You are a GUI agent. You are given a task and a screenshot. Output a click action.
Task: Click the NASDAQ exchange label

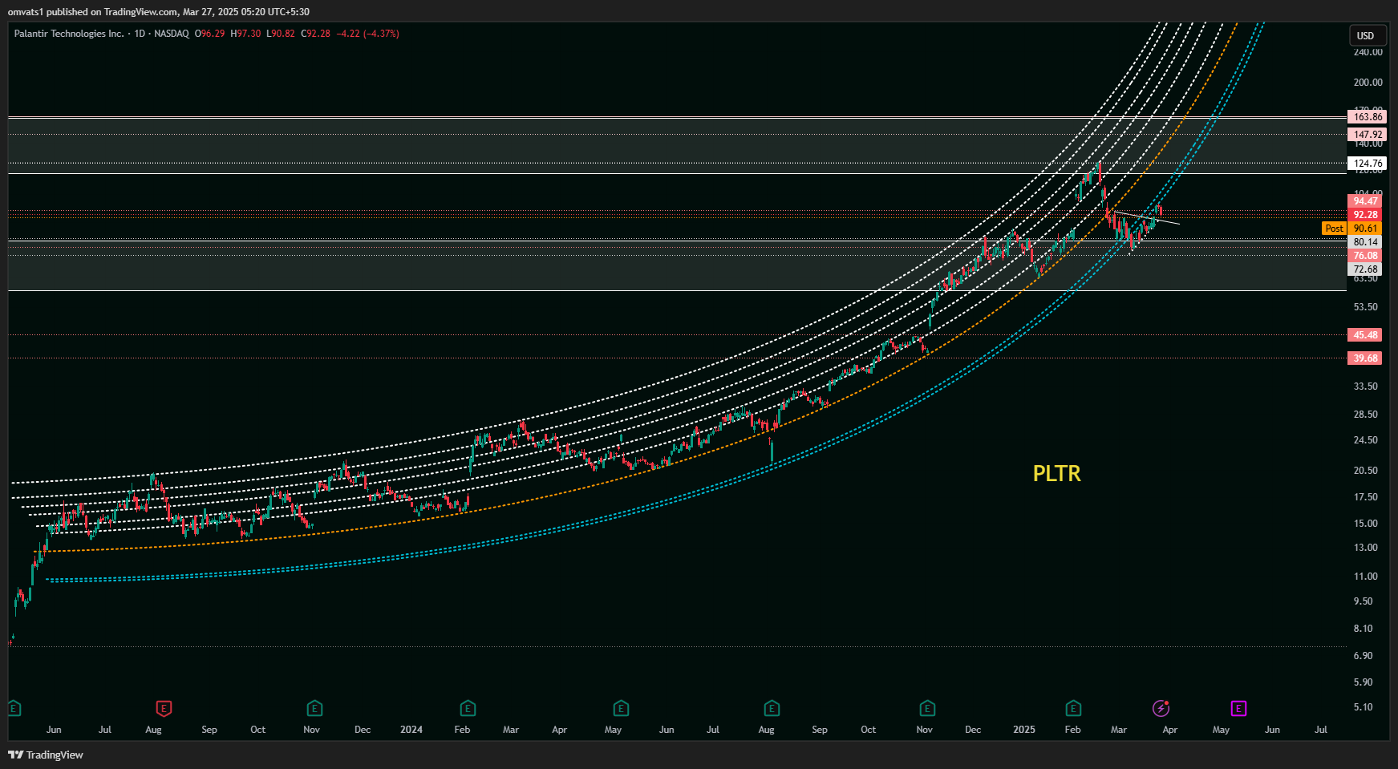tap(172, 34)
